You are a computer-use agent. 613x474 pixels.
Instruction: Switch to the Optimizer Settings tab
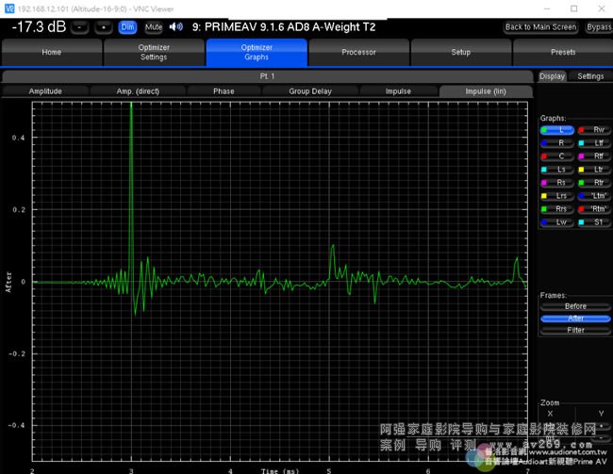[x=154, y=53]
